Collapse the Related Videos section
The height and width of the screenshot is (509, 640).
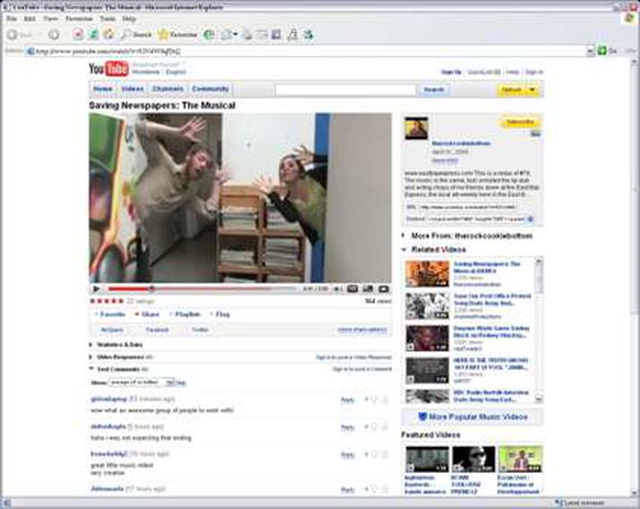[434, 249]
